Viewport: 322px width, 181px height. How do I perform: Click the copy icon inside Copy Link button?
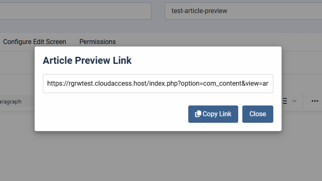(198, 114)
